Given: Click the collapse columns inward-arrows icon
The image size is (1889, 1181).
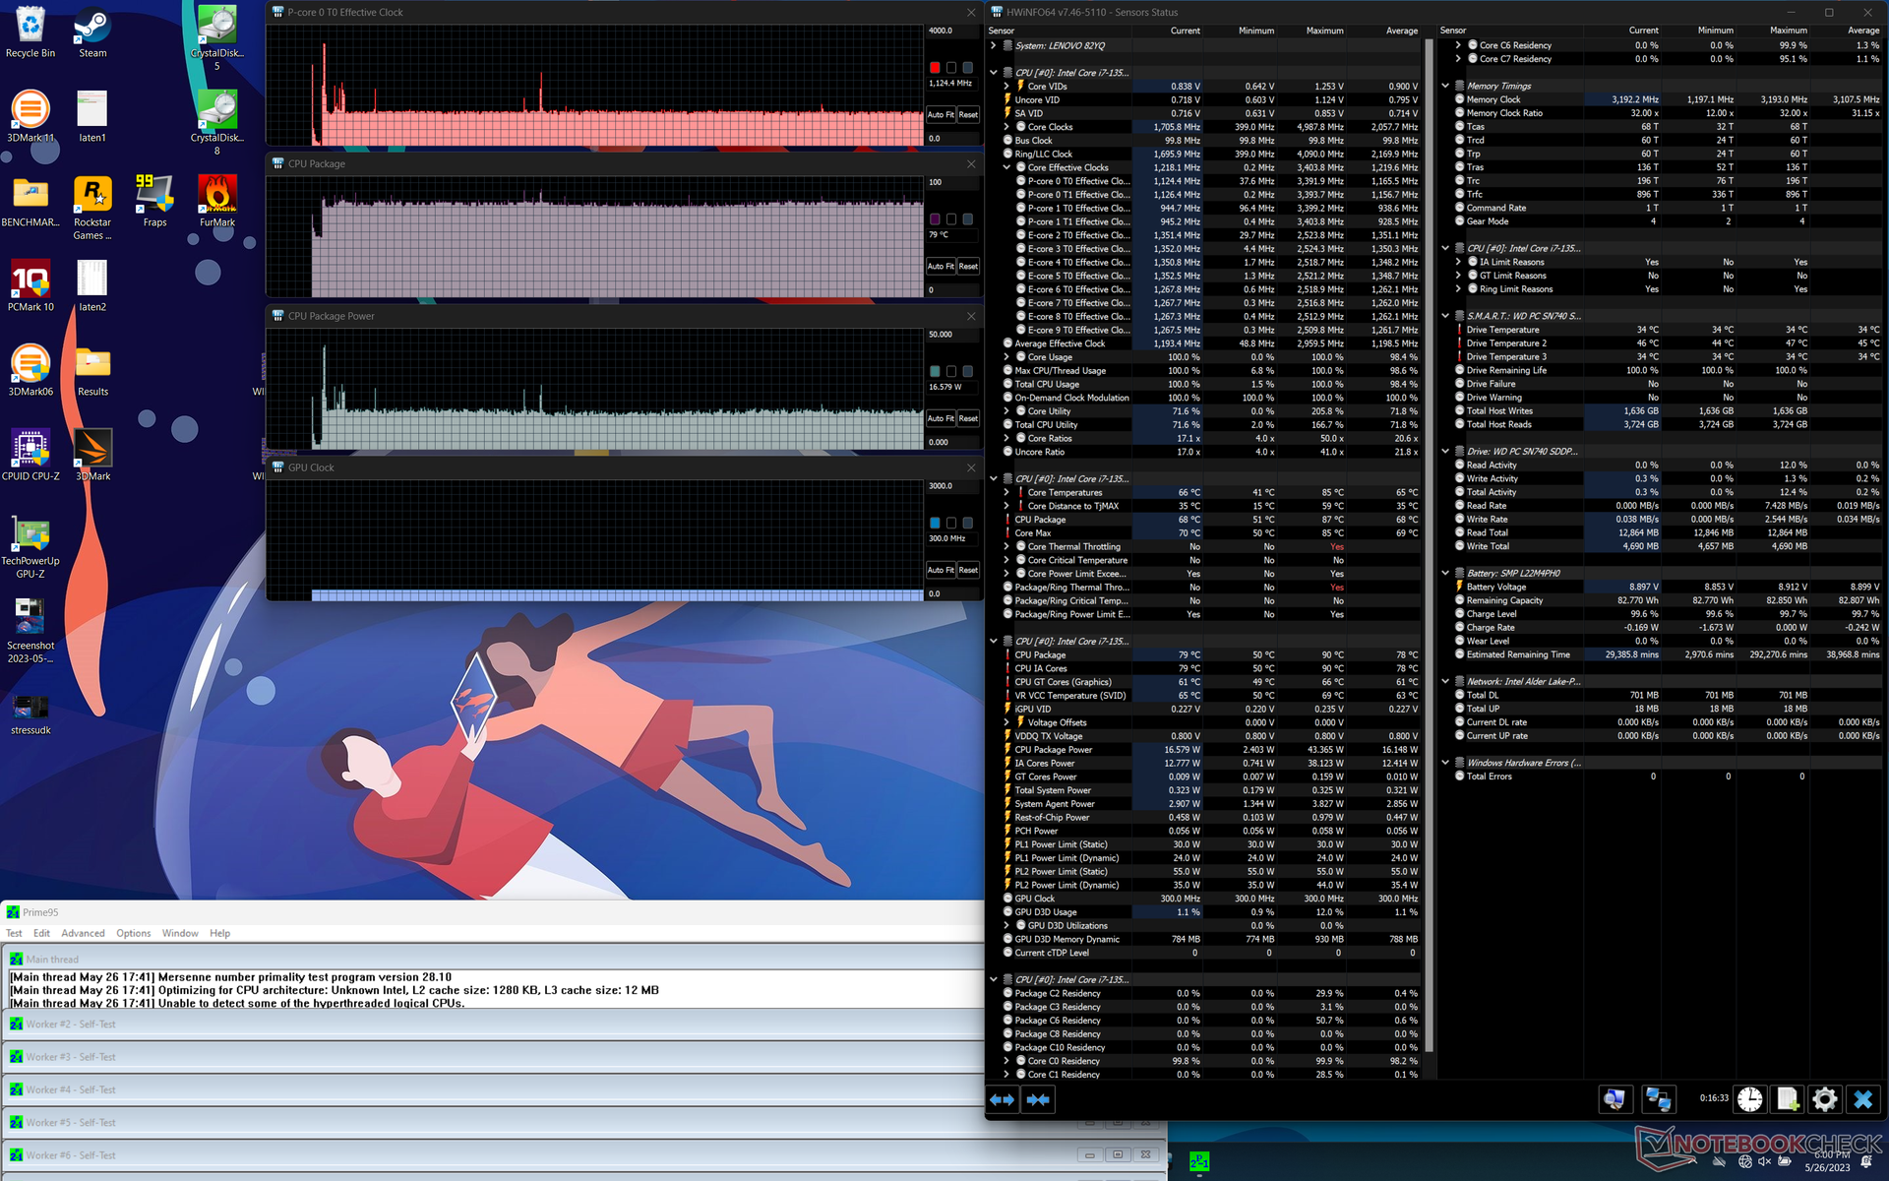Looking at the screenshot, I should (x=1038, y=1099).
